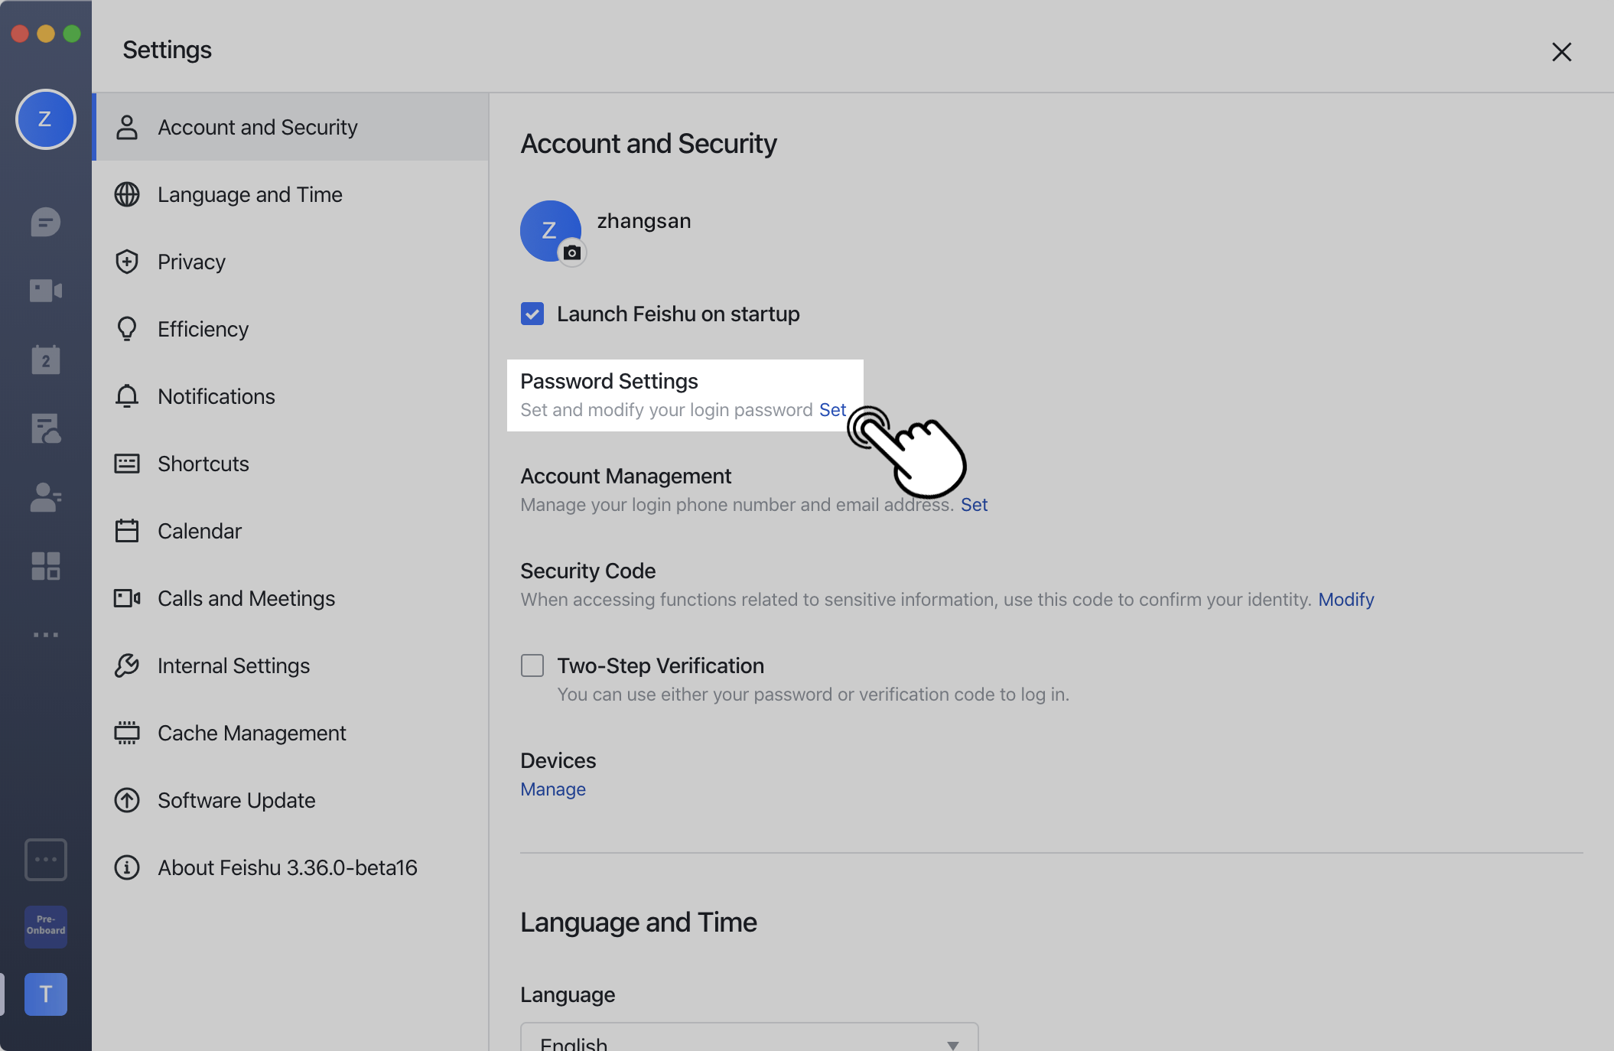Open Cache Management settings section
The image size is (1614, 1051).
click(252, 734)
